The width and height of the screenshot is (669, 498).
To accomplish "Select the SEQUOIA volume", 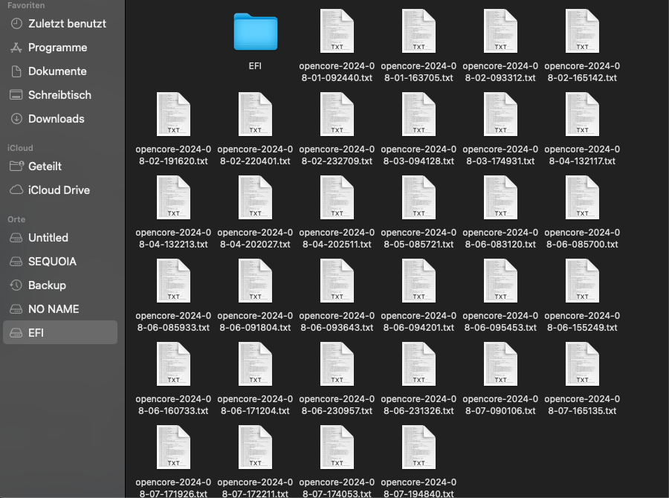I will [60, 261].
